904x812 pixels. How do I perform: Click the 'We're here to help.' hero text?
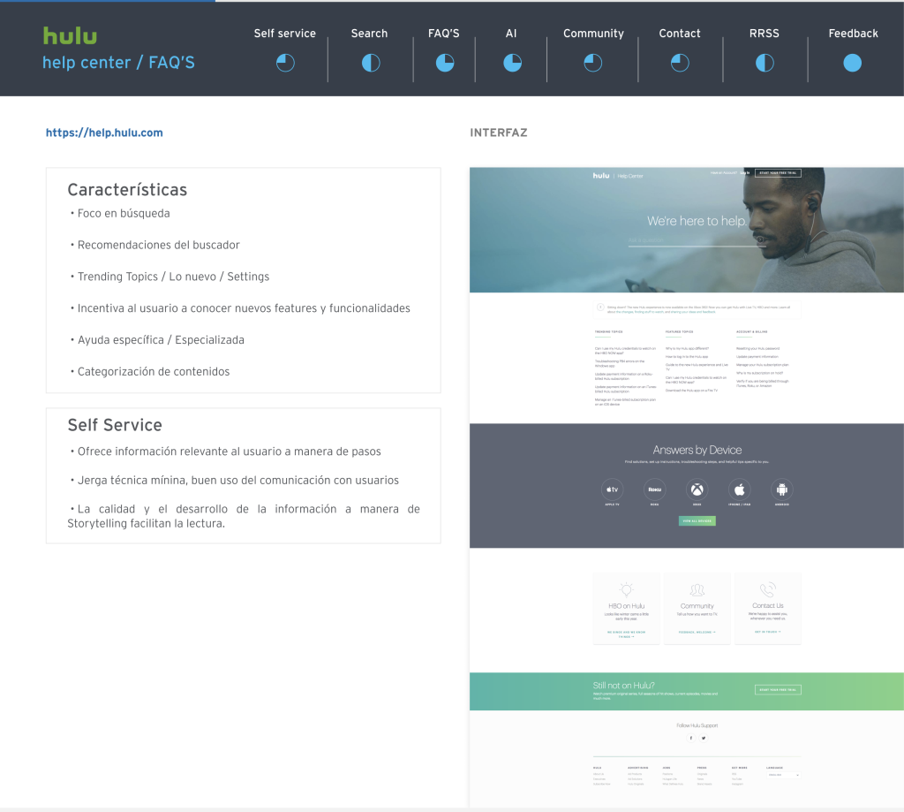697,221
